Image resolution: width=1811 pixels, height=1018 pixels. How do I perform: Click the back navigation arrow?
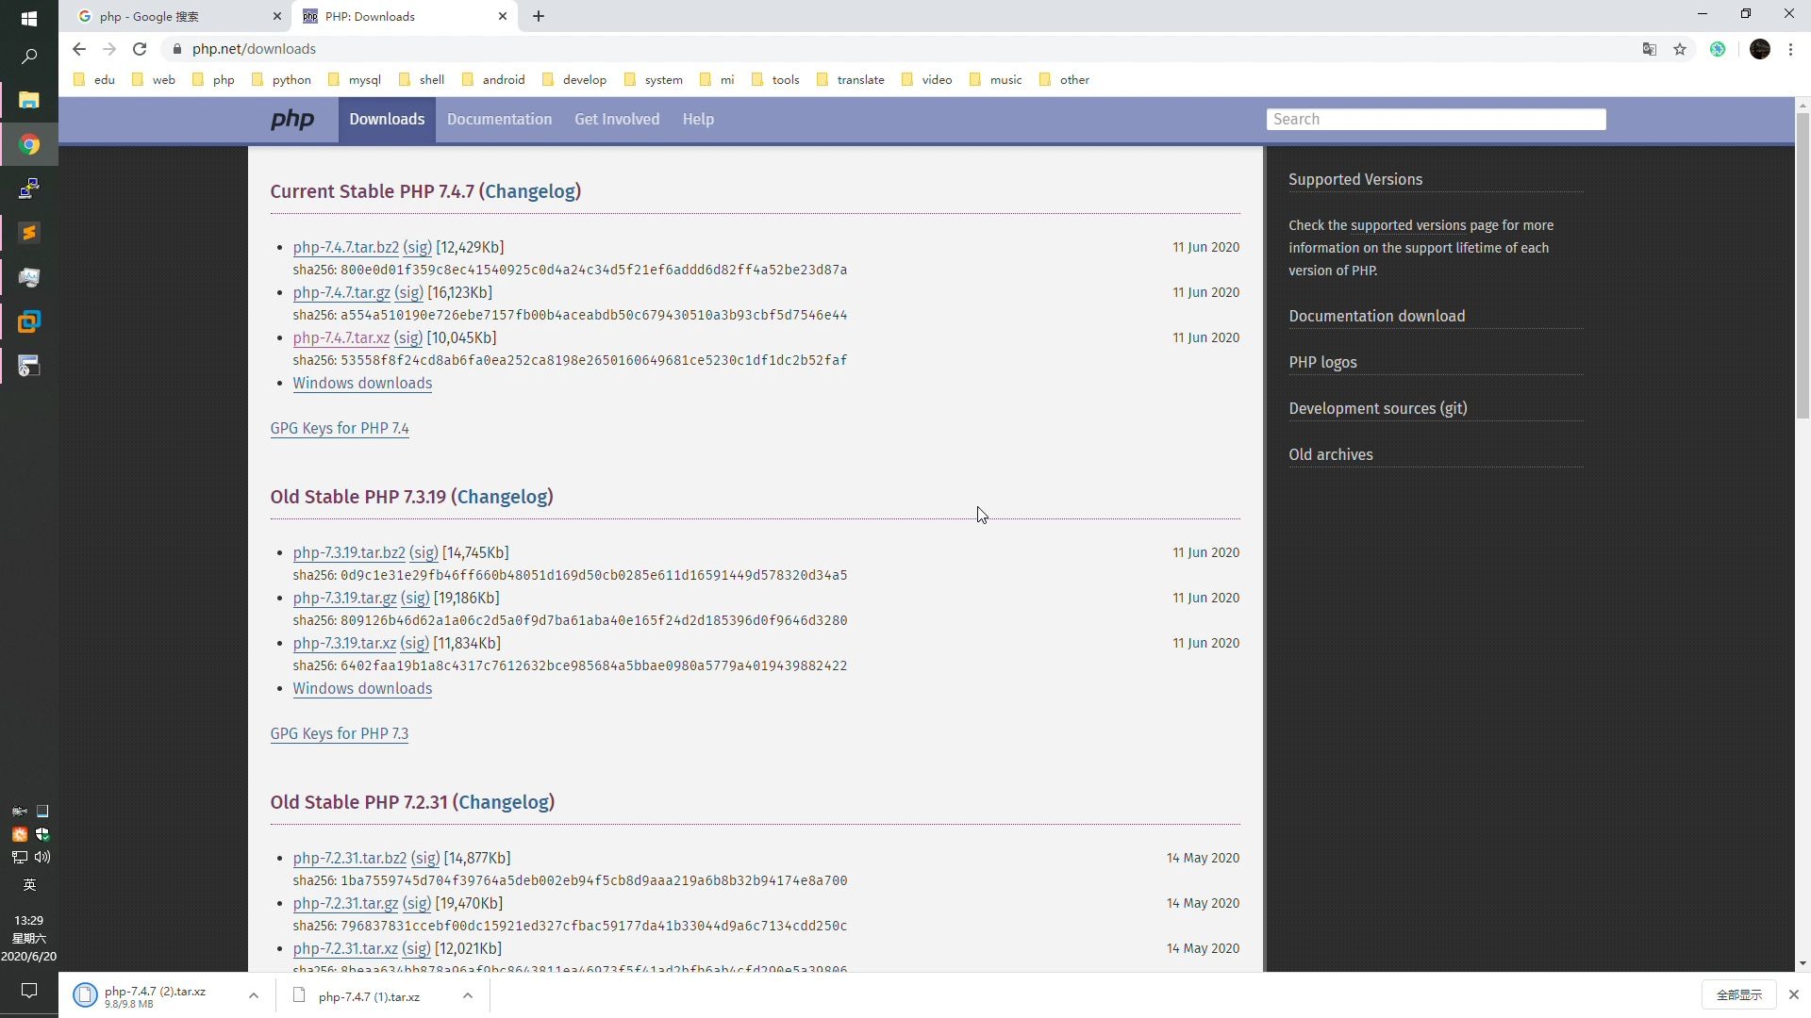pyautogui.click(x=77, y=48)
